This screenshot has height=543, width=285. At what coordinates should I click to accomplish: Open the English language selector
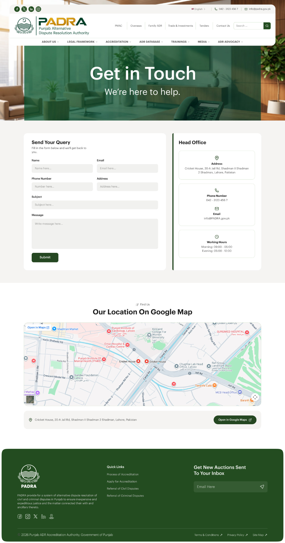[198, 9]
